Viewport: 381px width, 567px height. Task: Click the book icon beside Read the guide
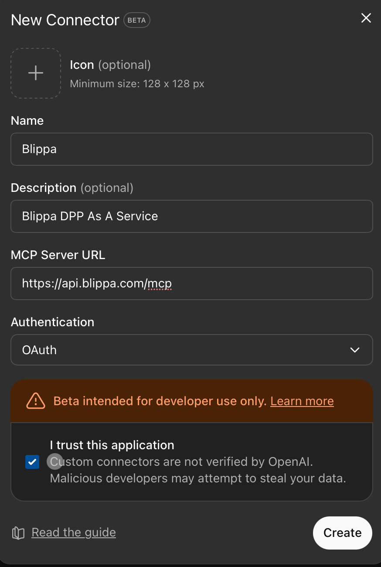[x=18, y=533]
